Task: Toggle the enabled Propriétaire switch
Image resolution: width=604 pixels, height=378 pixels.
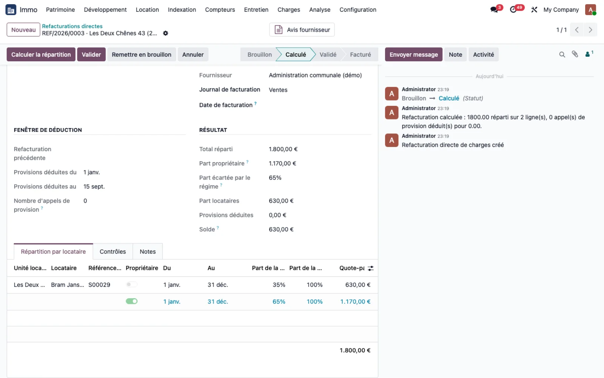Action: 131,301
